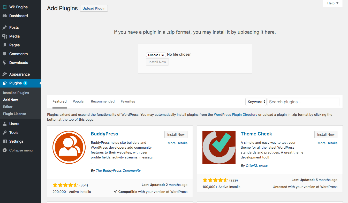Click the WP Engine sidebar icon
Image resolution: width=348 pixels, height=203 pixels.
tap(5, 7)
